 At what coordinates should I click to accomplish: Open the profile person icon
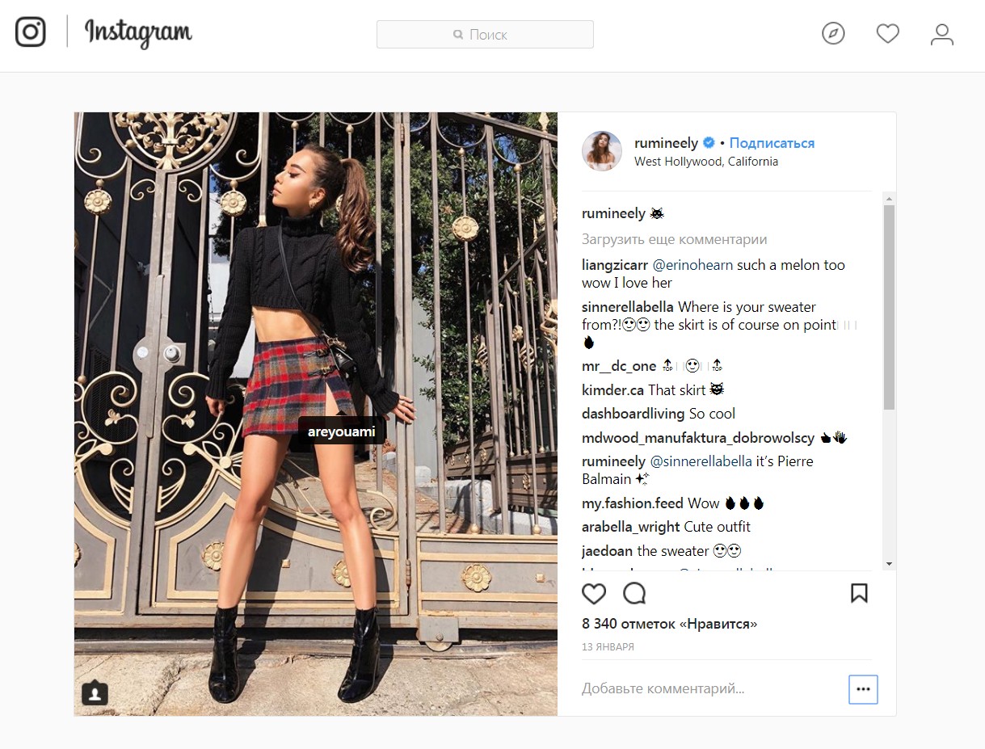[x=942, y=34]
